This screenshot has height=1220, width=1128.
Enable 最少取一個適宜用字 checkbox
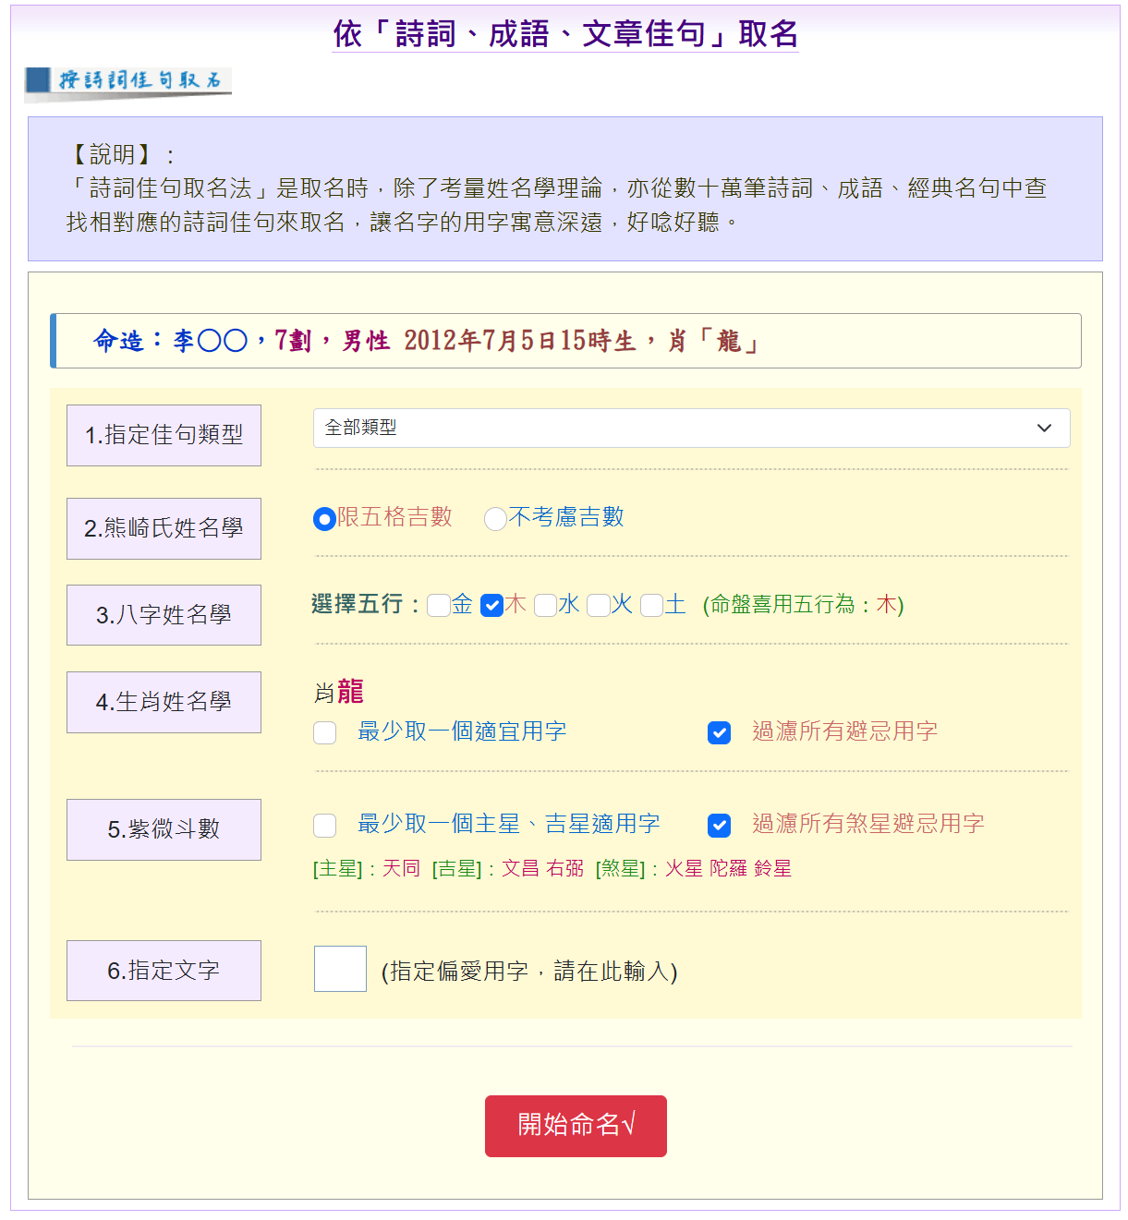(325, 733)
